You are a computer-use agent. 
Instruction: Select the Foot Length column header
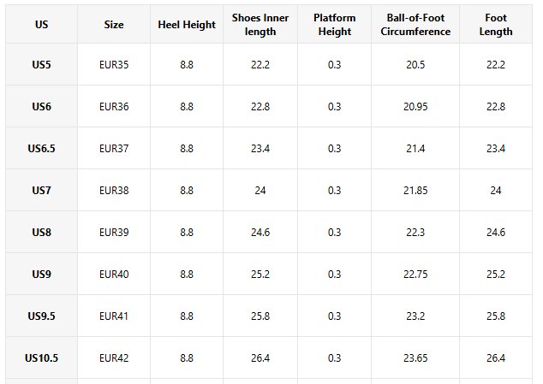tap(496, 25)
